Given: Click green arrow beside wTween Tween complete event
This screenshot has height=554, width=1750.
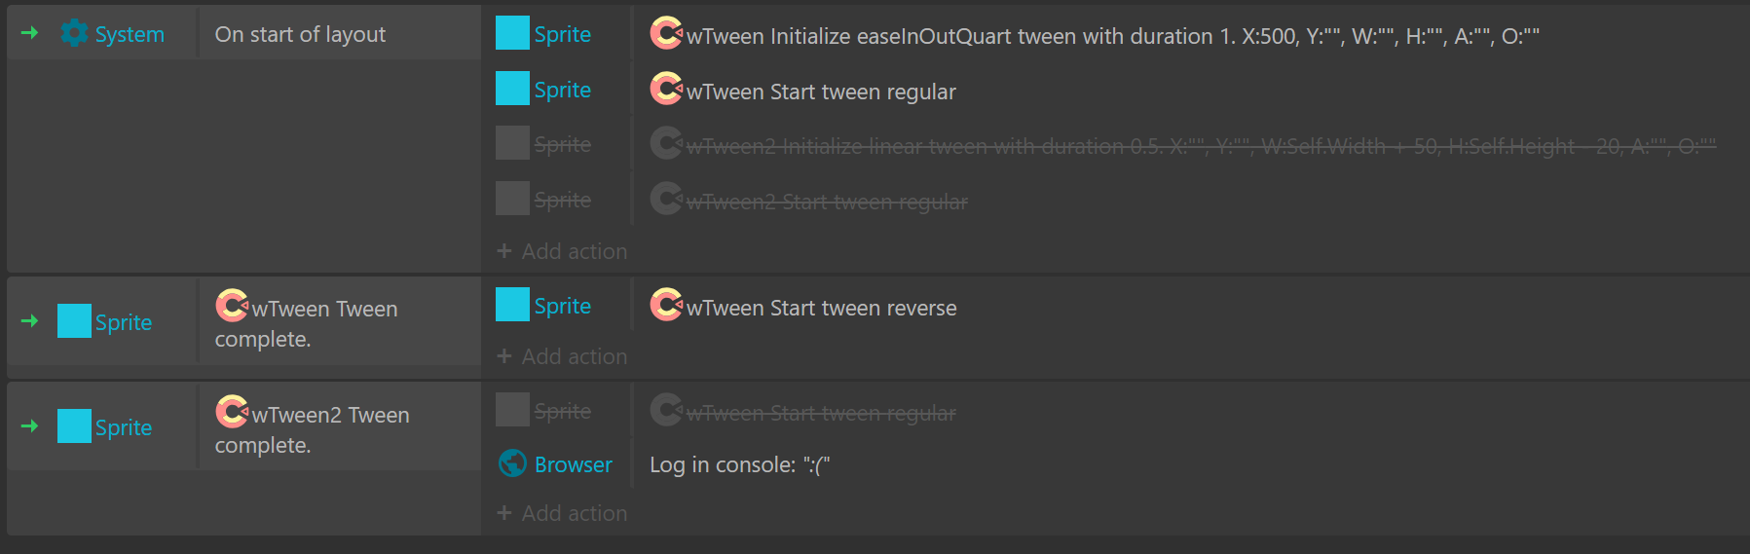Looking at the screenshot, I should (30, 321).
